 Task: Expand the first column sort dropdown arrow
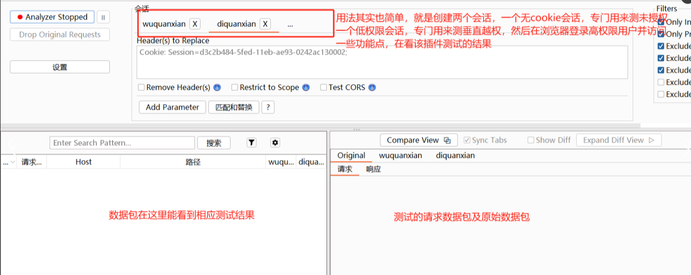[x=12, y=162]
